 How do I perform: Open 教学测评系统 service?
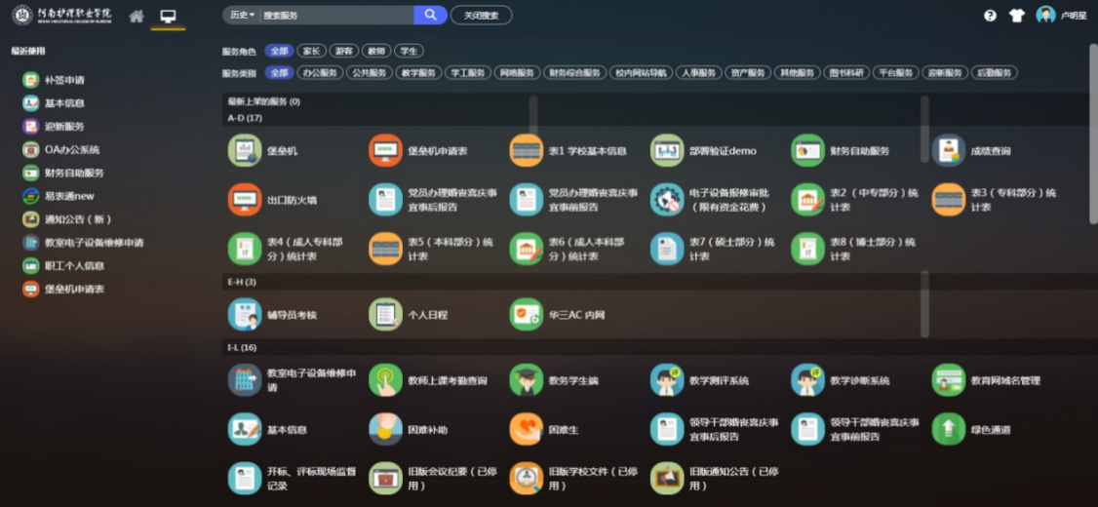pyautogui.click(x=699, y=380)
